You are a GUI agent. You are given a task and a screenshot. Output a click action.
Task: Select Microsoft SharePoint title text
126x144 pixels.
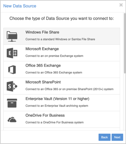pyautogui.click(x=43, y=82)
